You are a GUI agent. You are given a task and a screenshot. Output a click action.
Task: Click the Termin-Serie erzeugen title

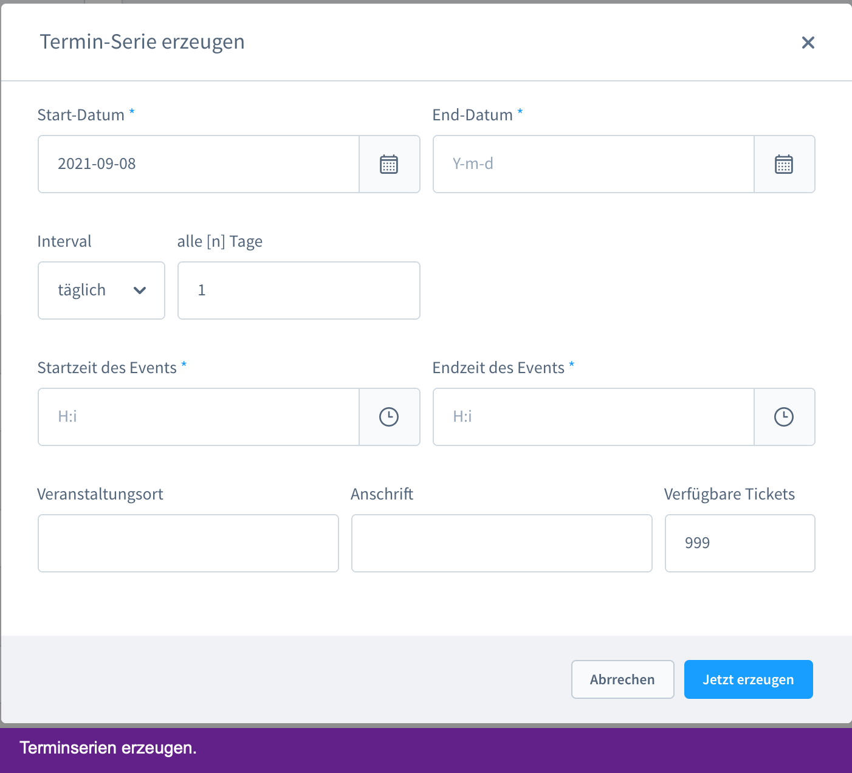coord(142,42)
